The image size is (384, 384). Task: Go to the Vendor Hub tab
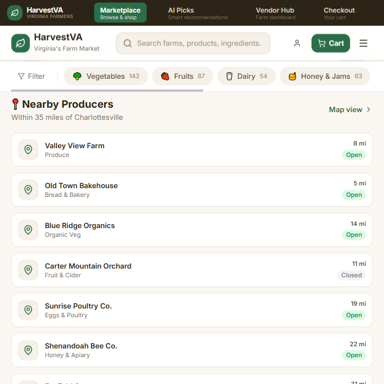click(275, 13)
